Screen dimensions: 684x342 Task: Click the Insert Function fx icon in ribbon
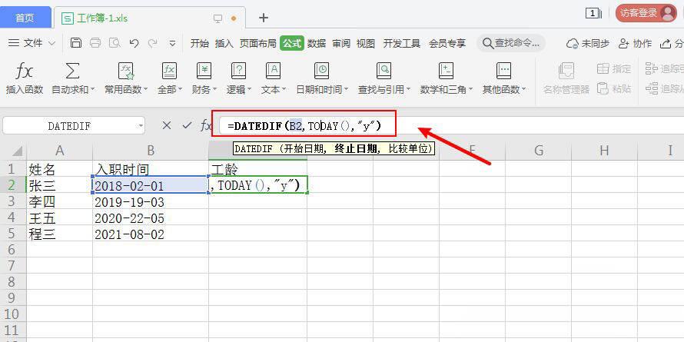tap(25, 71)
